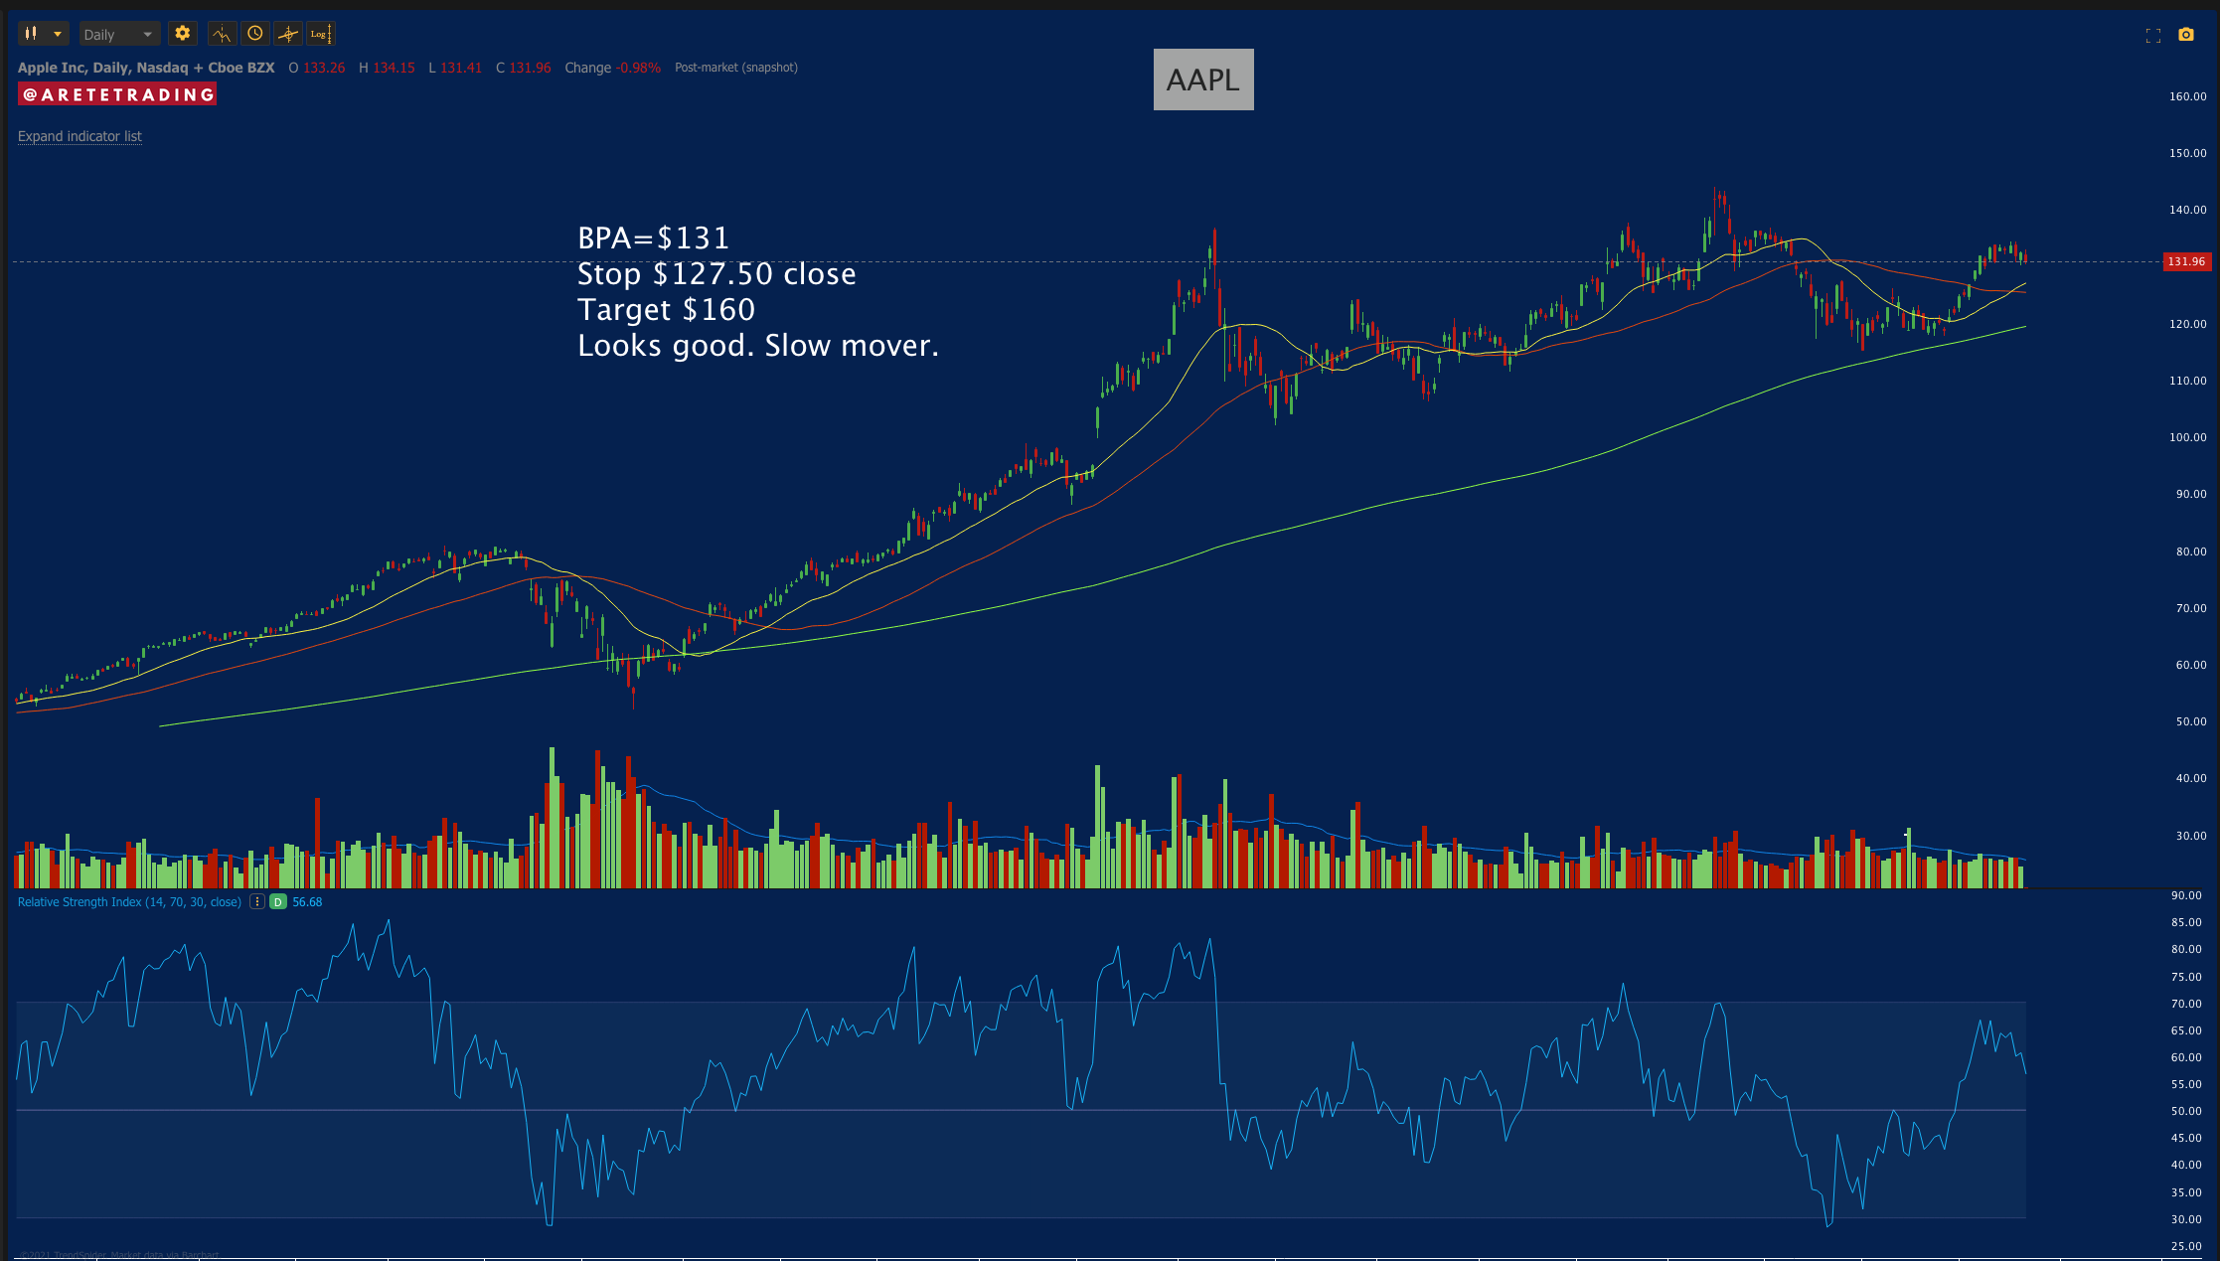Click the green D badge beside RSI
2220x1261 pixels.
click(x=278, y=902)
